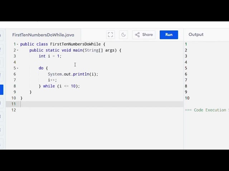Click line number 4 in the gutter
The height and width of the screenshot is (171, 229).
15,62
